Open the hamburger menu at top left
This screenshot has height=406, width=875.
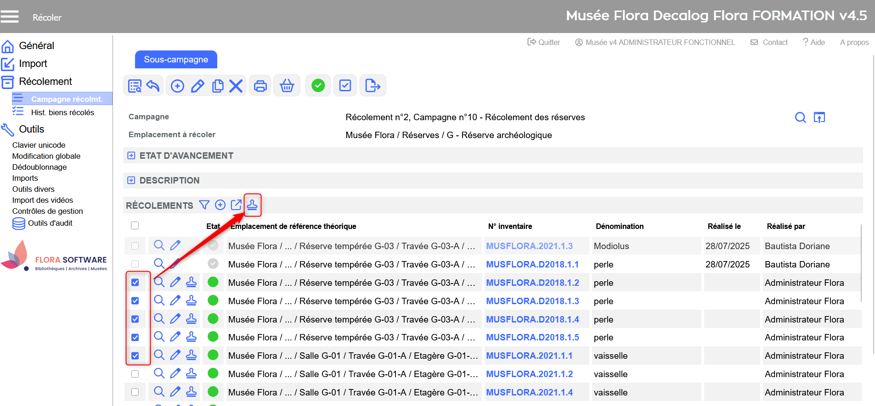(x=10, y=17)
